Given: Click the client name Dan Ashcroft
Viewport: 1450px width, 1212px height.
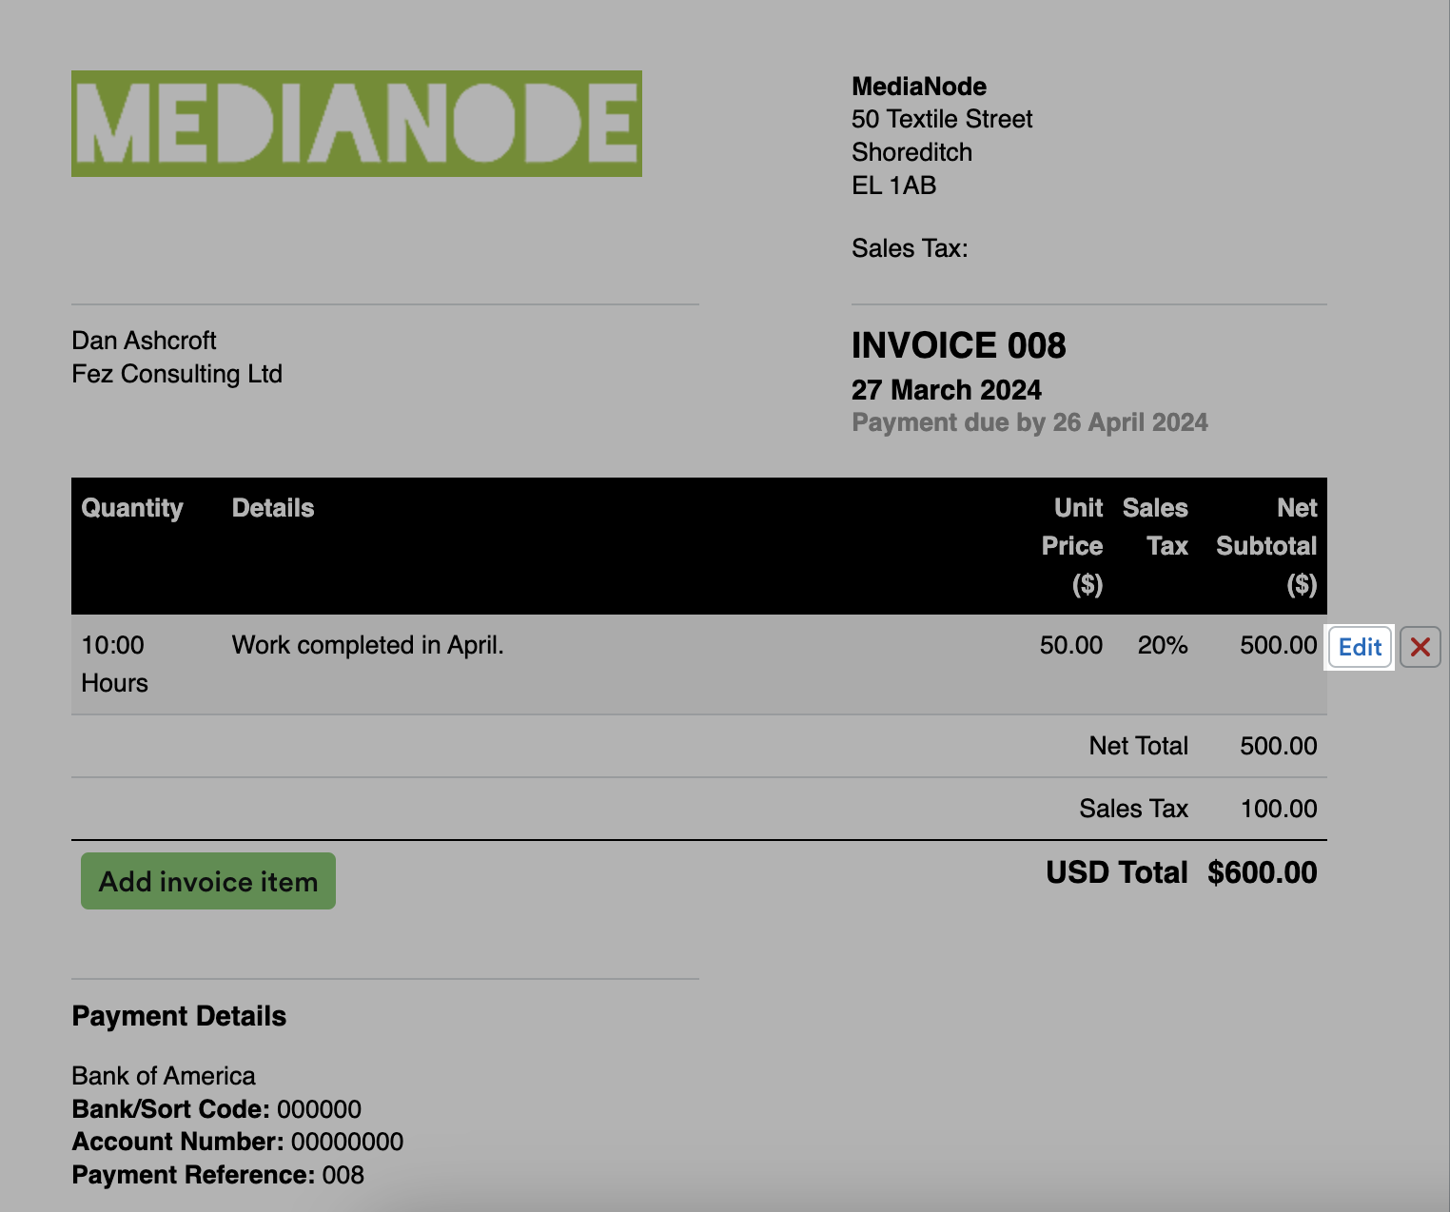Looking at the screenshot, I should coord(145,341).
